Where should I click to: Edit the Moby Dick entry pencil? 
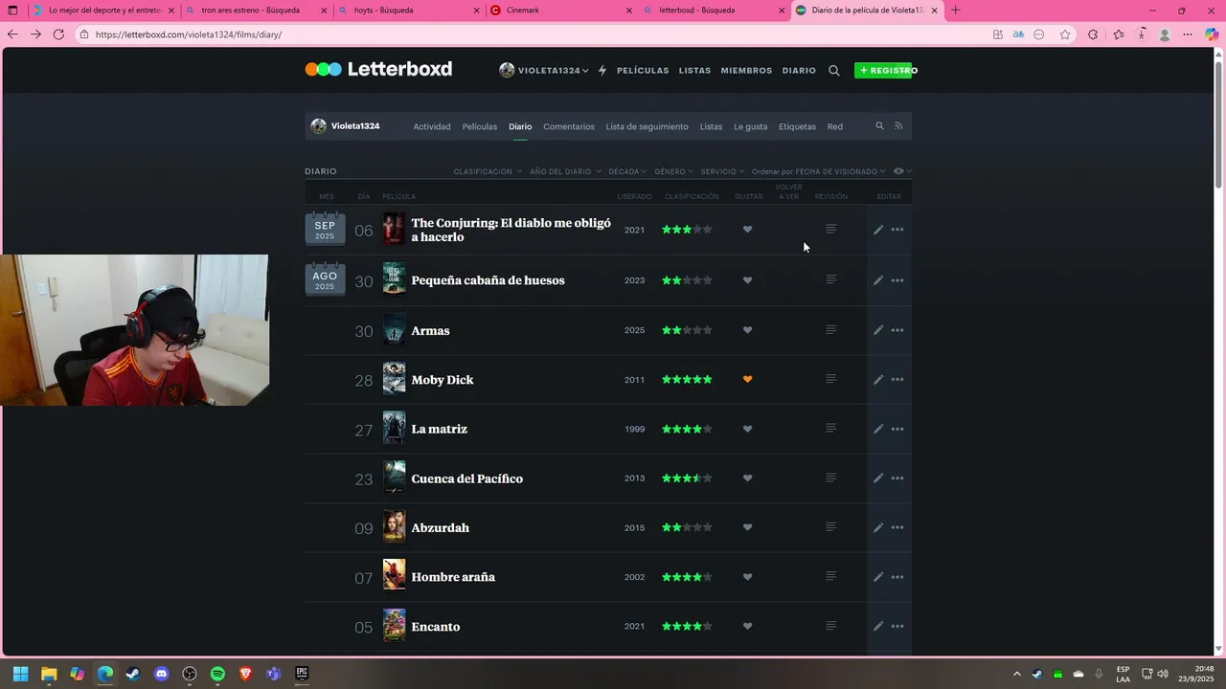pos(878,380)
